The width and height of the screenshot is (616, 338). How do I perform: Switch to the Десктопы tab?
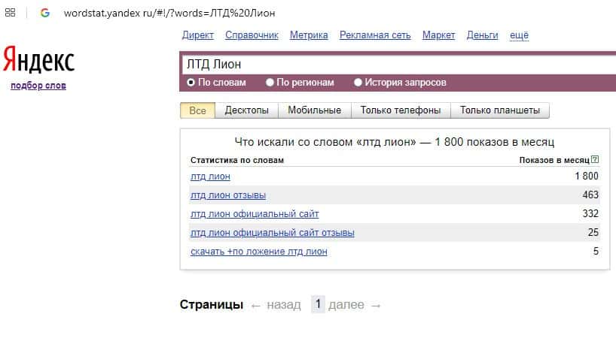click(247, 110)
